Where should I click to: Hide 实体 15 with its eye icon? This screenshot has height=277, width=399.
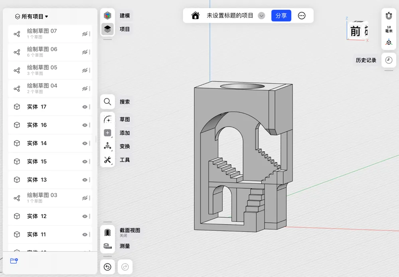[85, 162]
